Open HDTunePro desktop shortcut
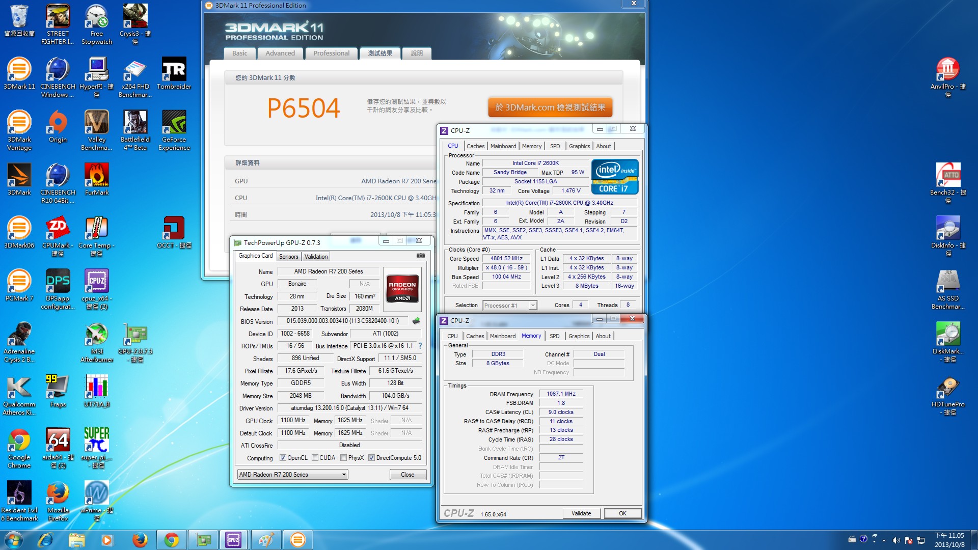 point(947,395)
